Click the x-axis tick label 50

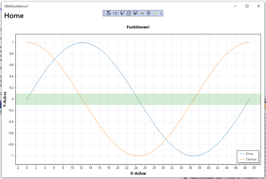point(254,168)
